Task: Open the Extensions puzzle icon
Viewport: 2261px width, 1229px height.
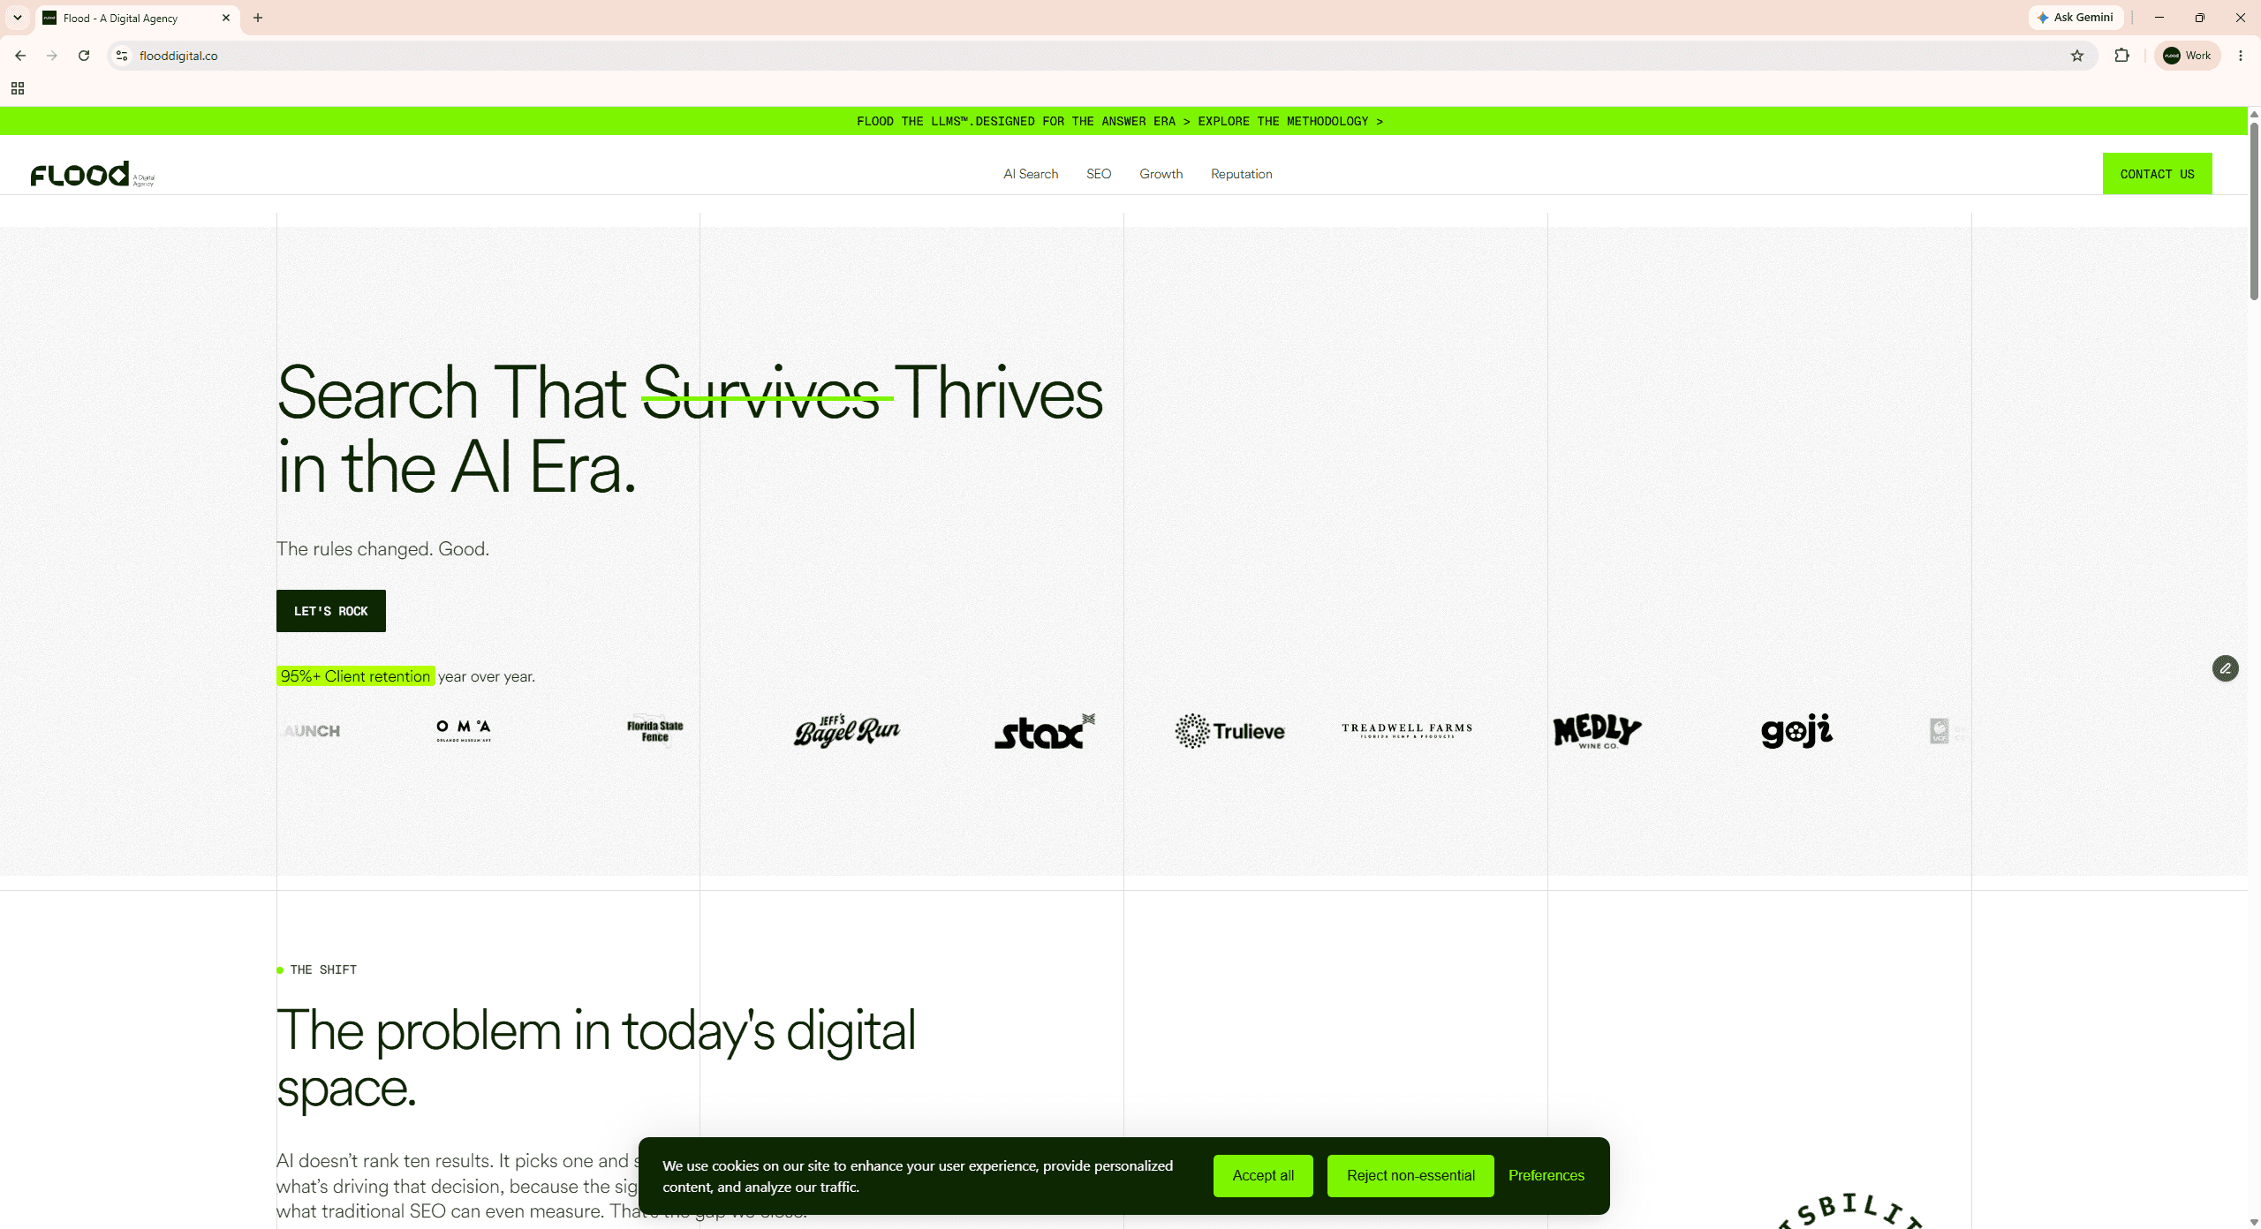Action: click(2121, 56)
